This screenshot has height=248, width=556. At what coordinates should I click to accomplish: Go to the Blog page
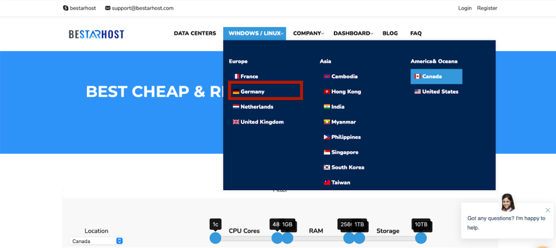[390, 34]
